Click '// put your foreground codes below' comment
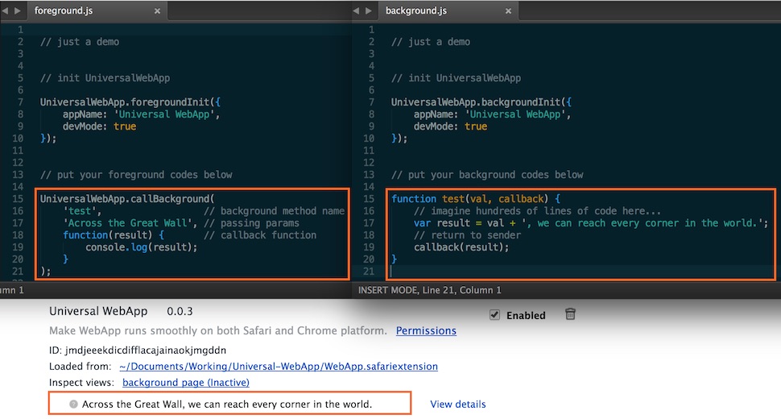The width and height of the screenshot is (781, 419). click(x=136, y=175)
